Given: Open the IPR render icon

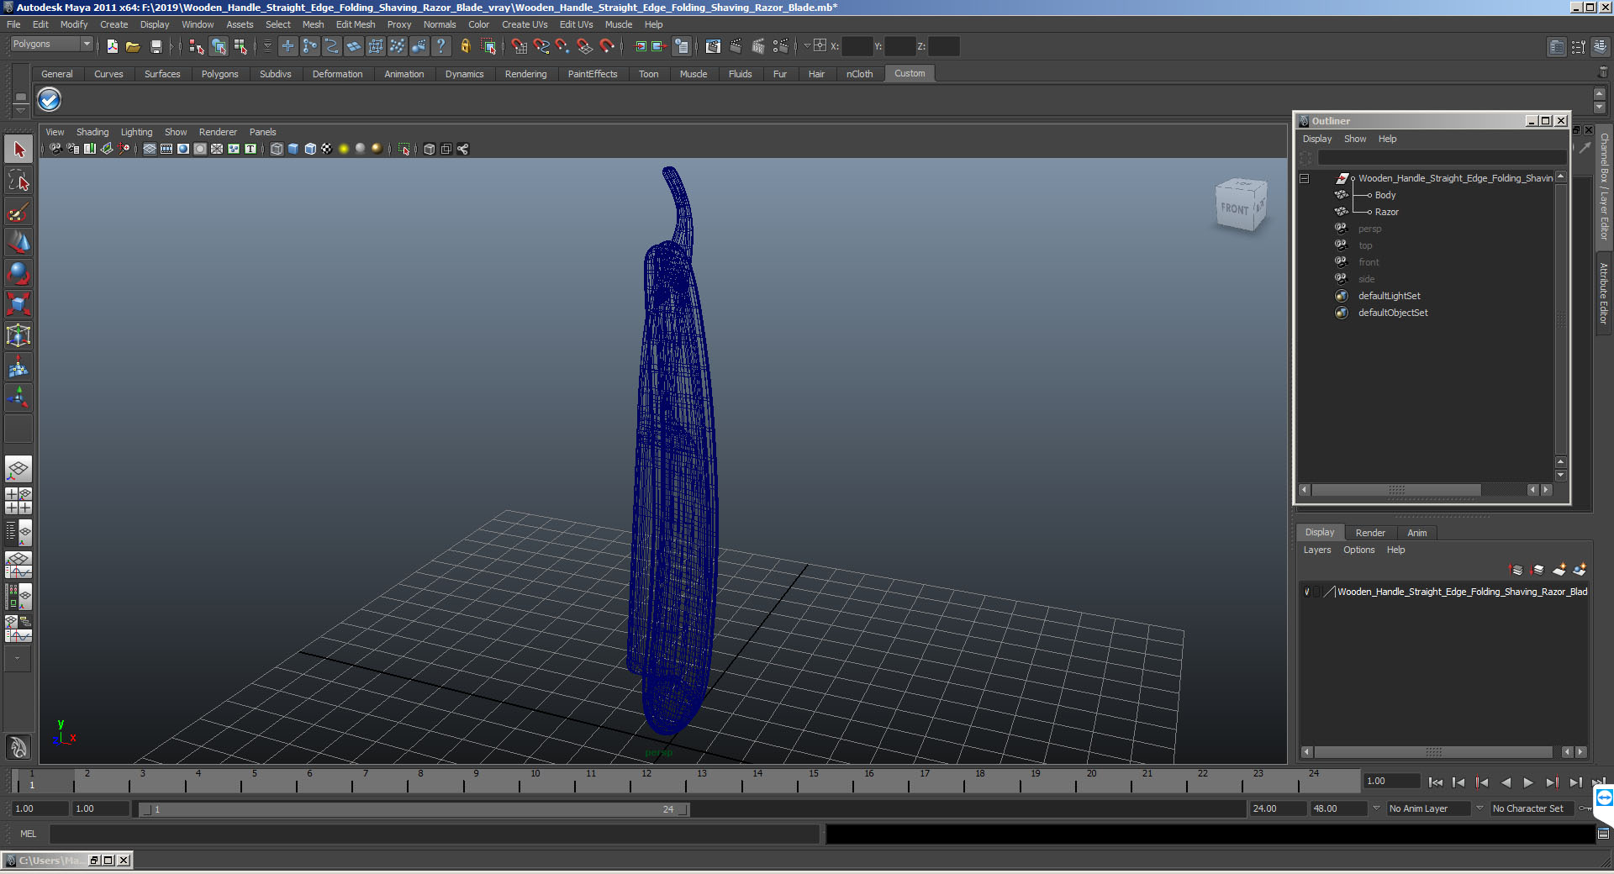Looking at the screenshot, I should [x=758, y=46].
